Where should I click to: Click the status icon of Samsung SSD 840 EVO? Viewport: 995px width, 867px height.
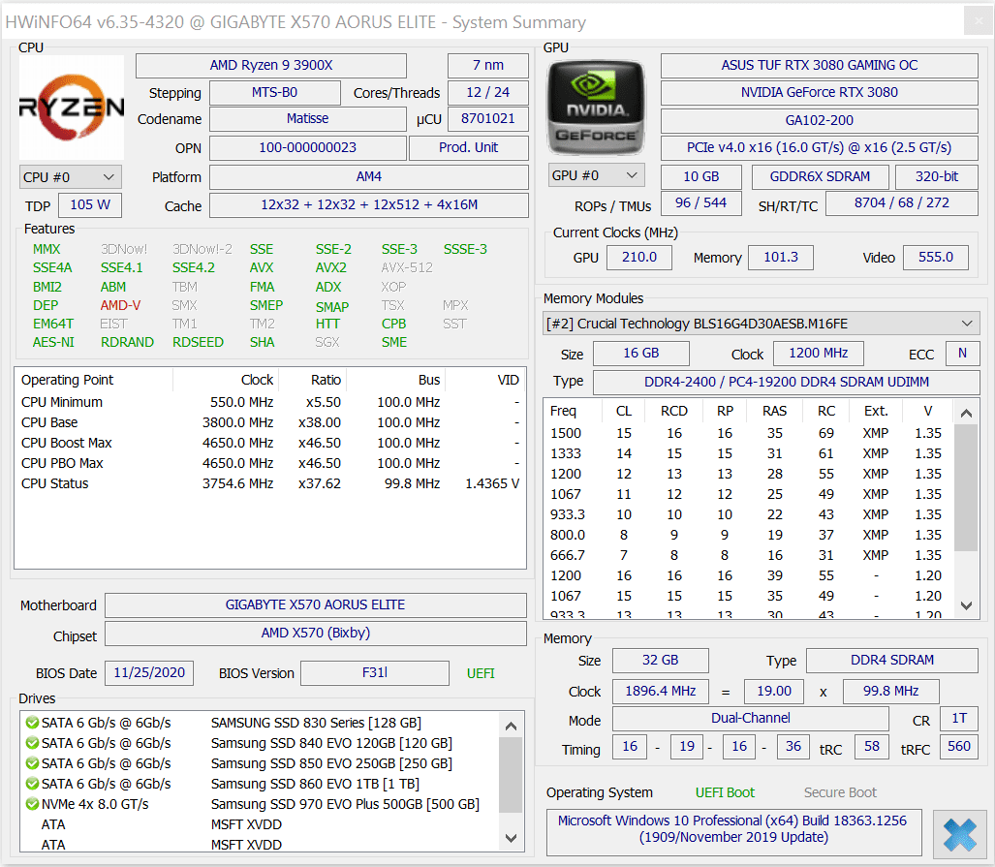pos(32,743)
